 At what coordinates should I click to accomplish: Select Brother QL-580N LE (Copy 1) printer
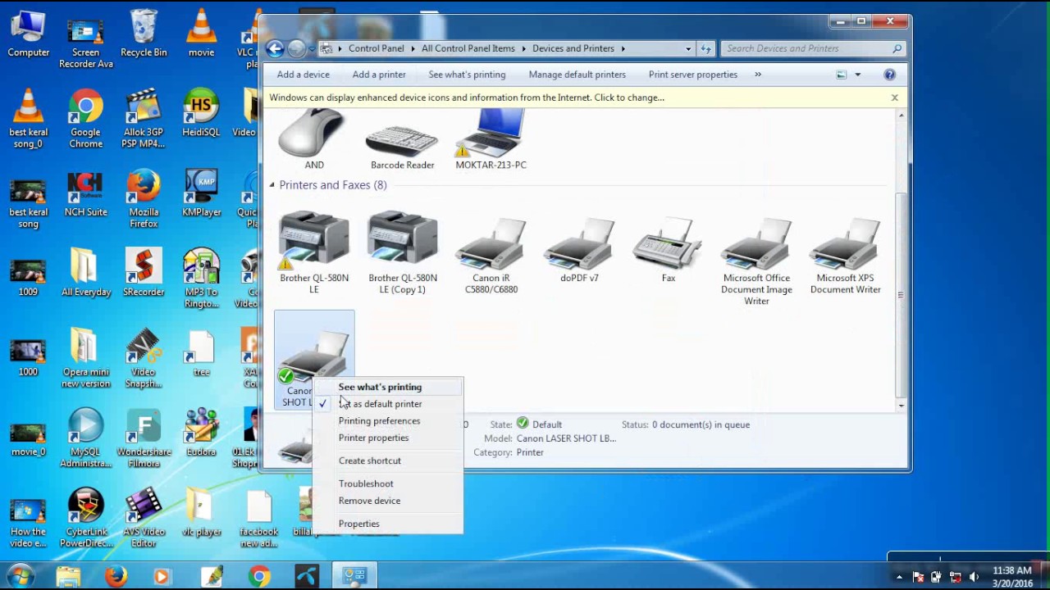[x=402, y=251]
